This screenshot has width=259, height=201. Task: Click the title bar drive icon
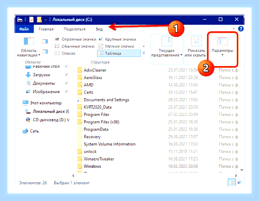click(x=20, y=20)
